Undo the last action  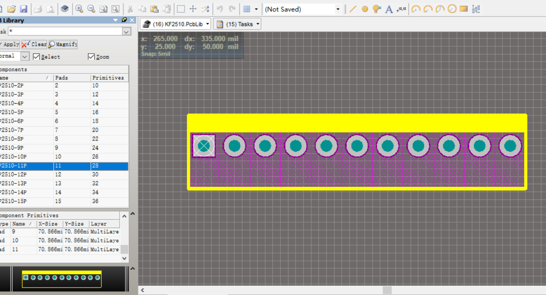[x=220, y=9]
